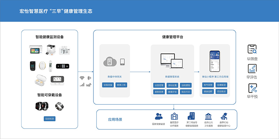This screenshot has width=279, height=139.
Task: Click the Bluetooth icon
Action: tap(89, 78)
